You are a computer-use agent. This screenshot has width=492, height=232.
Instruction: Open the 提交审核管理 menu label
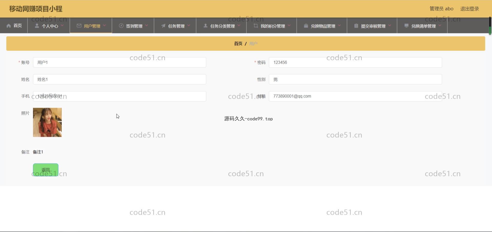click(373, 26)
